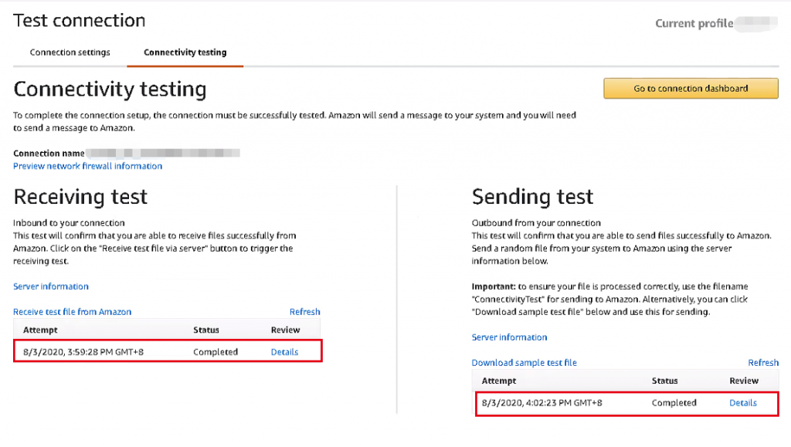The image size is (791, 447).
Task: View Details of the 4:02:23 PM attempt
Action: [743, 403]
